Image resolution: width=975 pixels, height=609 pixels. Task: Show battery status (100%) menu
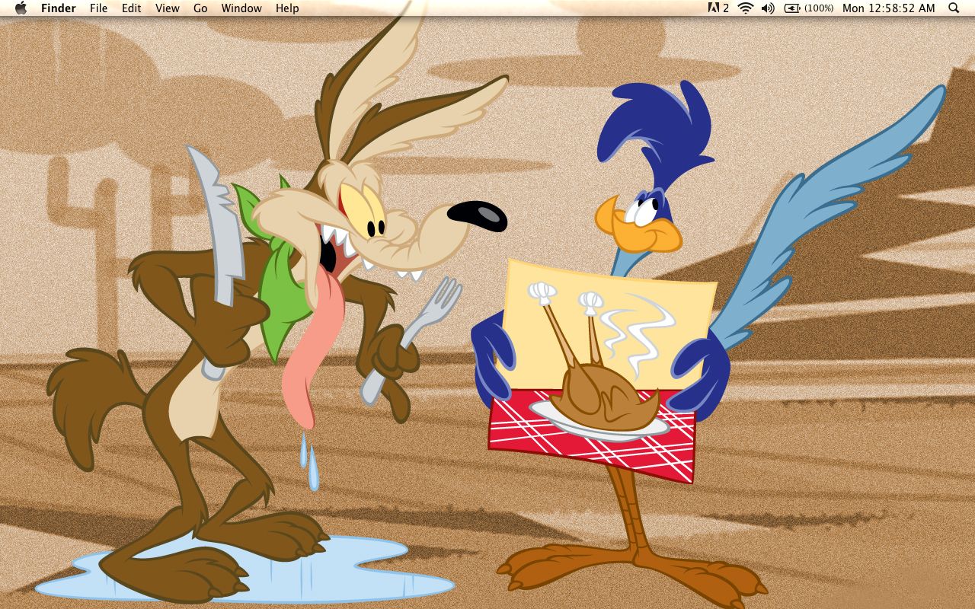coord(809,8)
